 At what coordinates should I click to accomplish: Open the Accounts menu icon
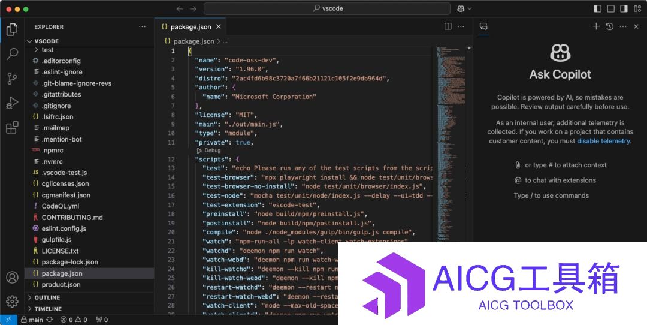(13, 278)
